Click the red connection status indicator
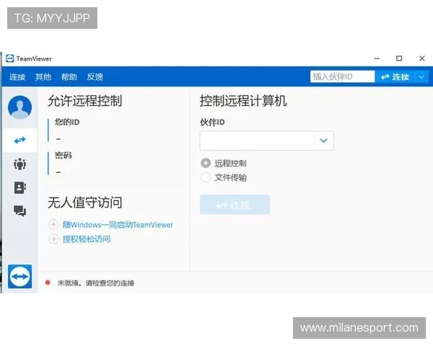Screen dimensions: 433x346 [x=48, y=283]
